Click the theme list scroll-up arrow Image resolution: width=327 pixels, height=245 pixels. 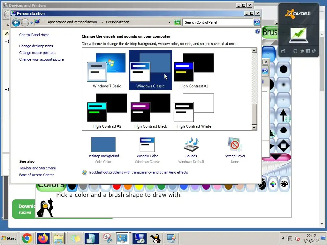click(254, 50)
